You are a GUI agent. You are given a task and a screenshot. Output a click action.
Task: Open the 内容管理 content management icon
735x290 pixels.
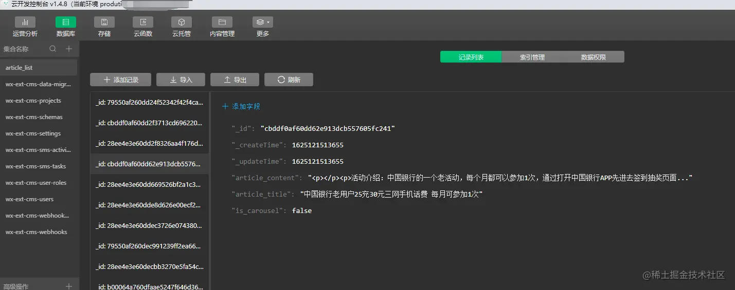(222, 22)
